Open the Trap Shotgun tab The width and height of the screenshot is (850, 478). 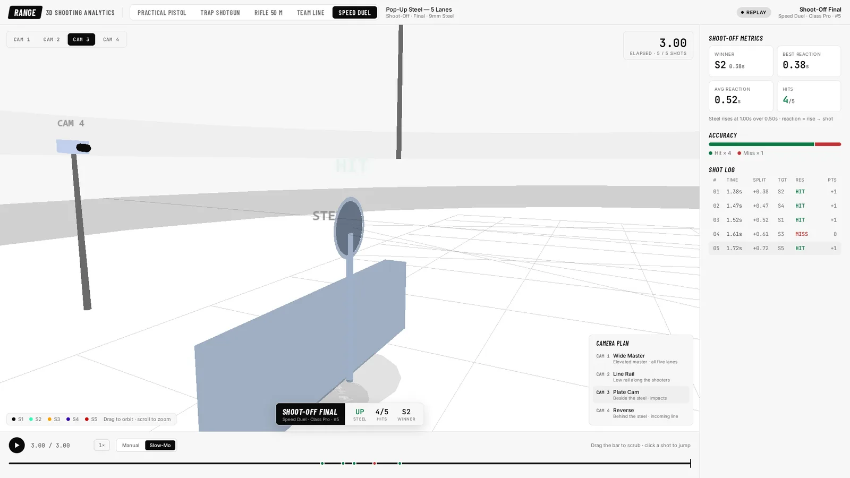[x=220, y=12]
